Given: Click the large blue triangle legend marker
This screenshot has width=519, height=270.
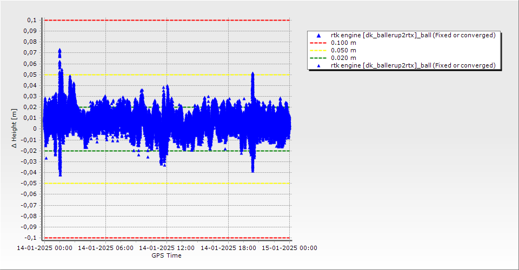Looking at the screenshot, I should pos(318,35).
